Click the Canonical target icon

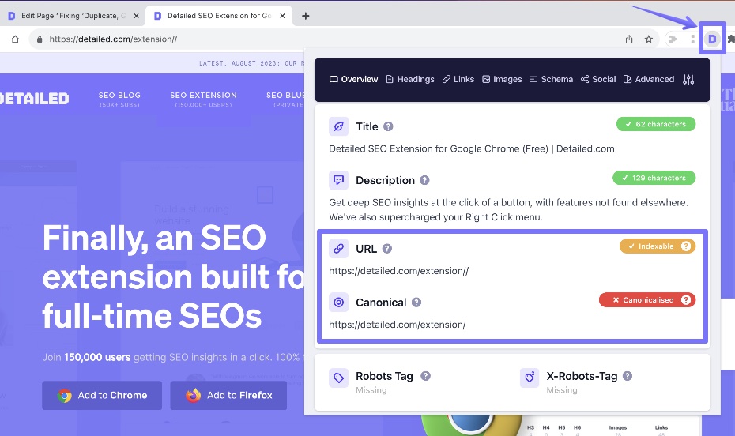coord(338,303)
